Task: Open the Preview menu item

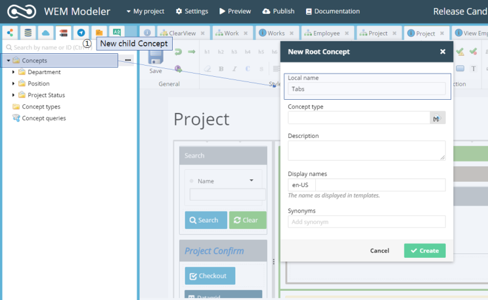Action: coord(235,11)
